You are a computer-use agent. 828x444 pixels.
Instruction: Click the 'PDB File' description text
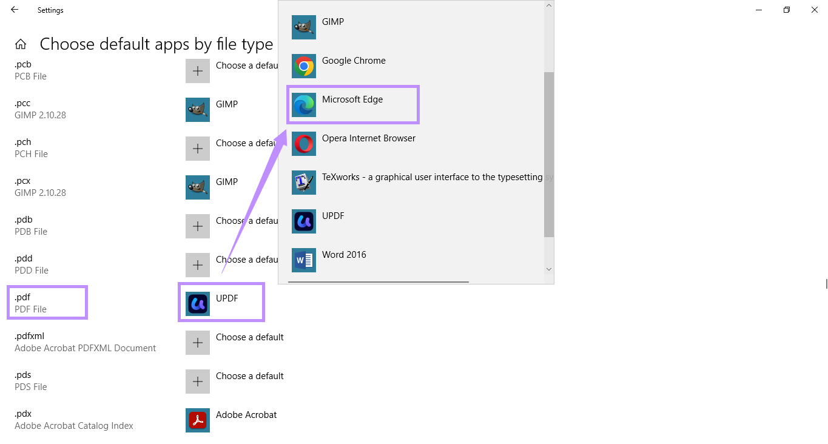pyautogui.click(x=31, y=232)
